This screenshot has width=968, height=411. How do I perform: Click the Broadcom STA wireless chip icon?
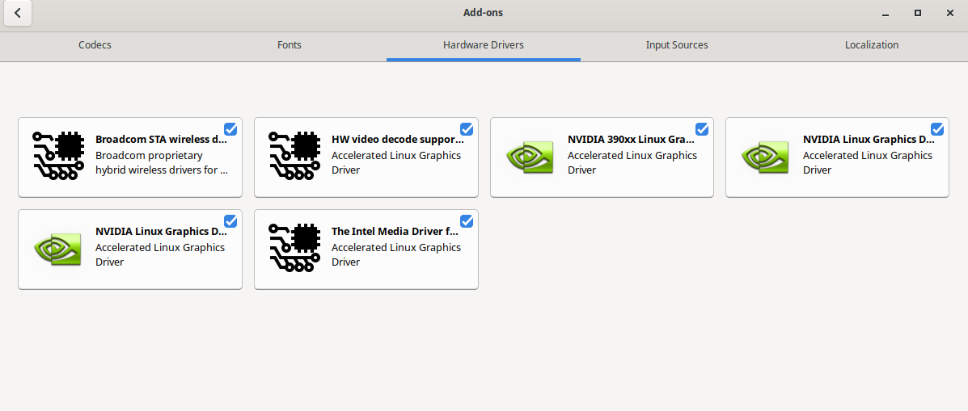pyautogui.click(x=57, y=156)
